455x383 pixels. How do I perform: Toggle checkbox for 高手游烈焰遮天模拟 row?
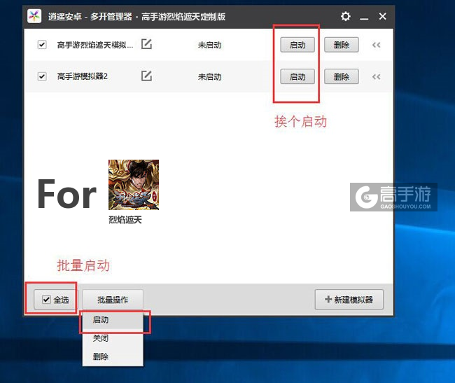[42, 45]
